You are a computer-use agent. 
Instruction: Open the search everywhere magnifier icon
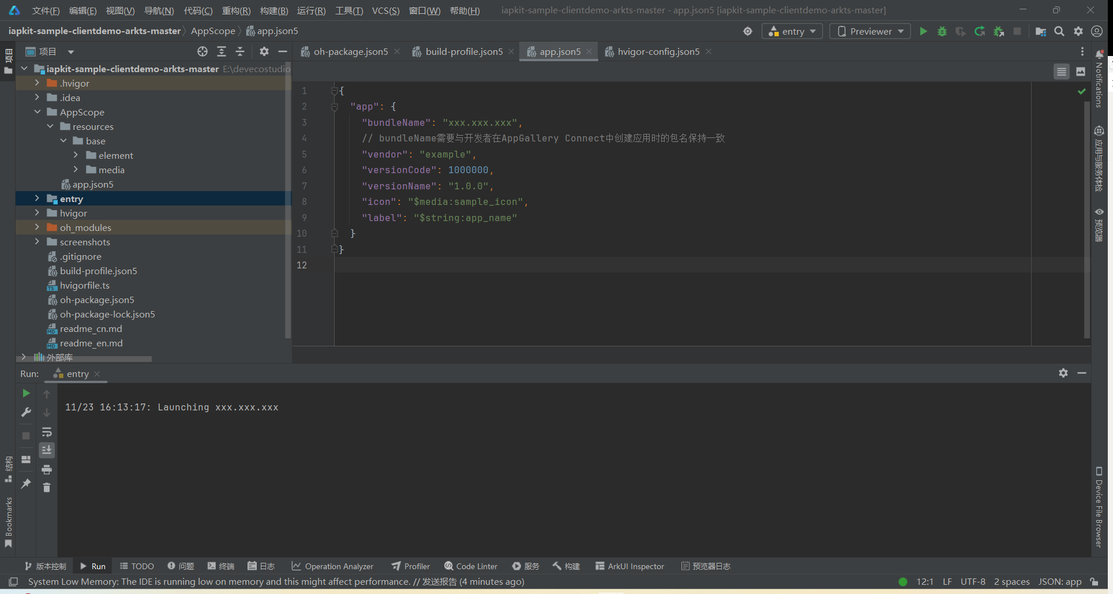(1059, 31)
